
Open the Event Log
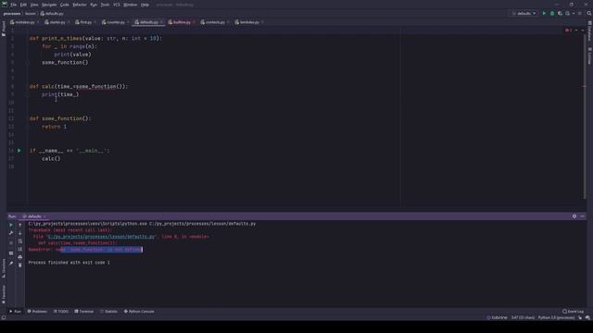tap(574, 312)
